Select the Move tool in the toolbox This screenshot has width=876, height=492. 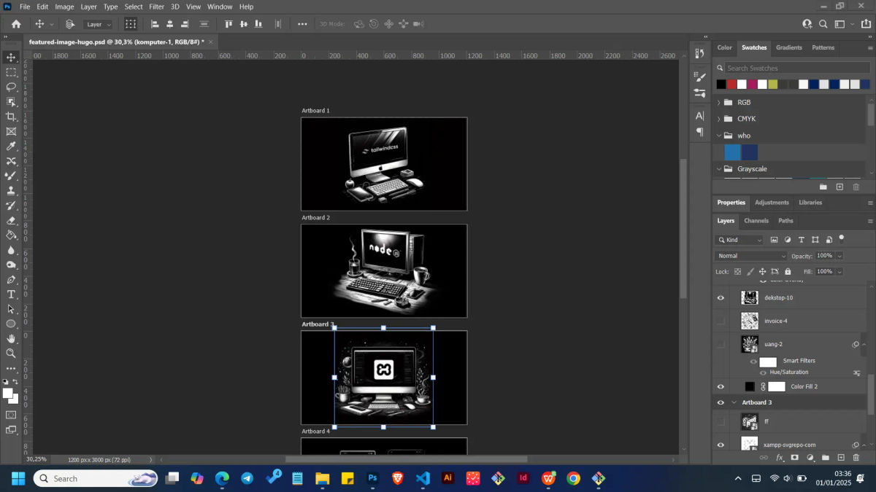11,57
